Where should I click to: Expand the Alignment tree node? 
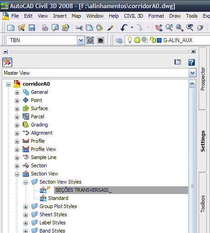[x=17, y=133]
